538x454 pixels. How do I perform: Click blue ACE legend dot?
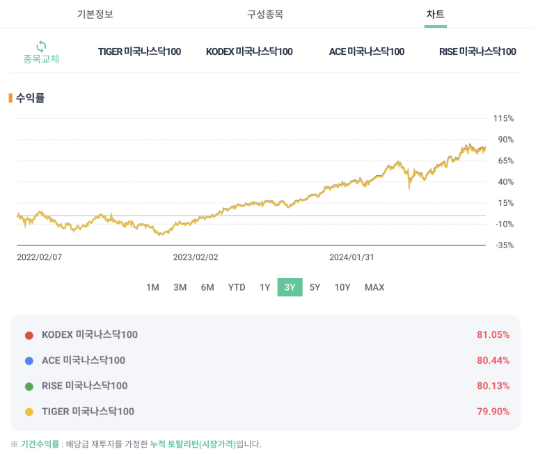29,361
